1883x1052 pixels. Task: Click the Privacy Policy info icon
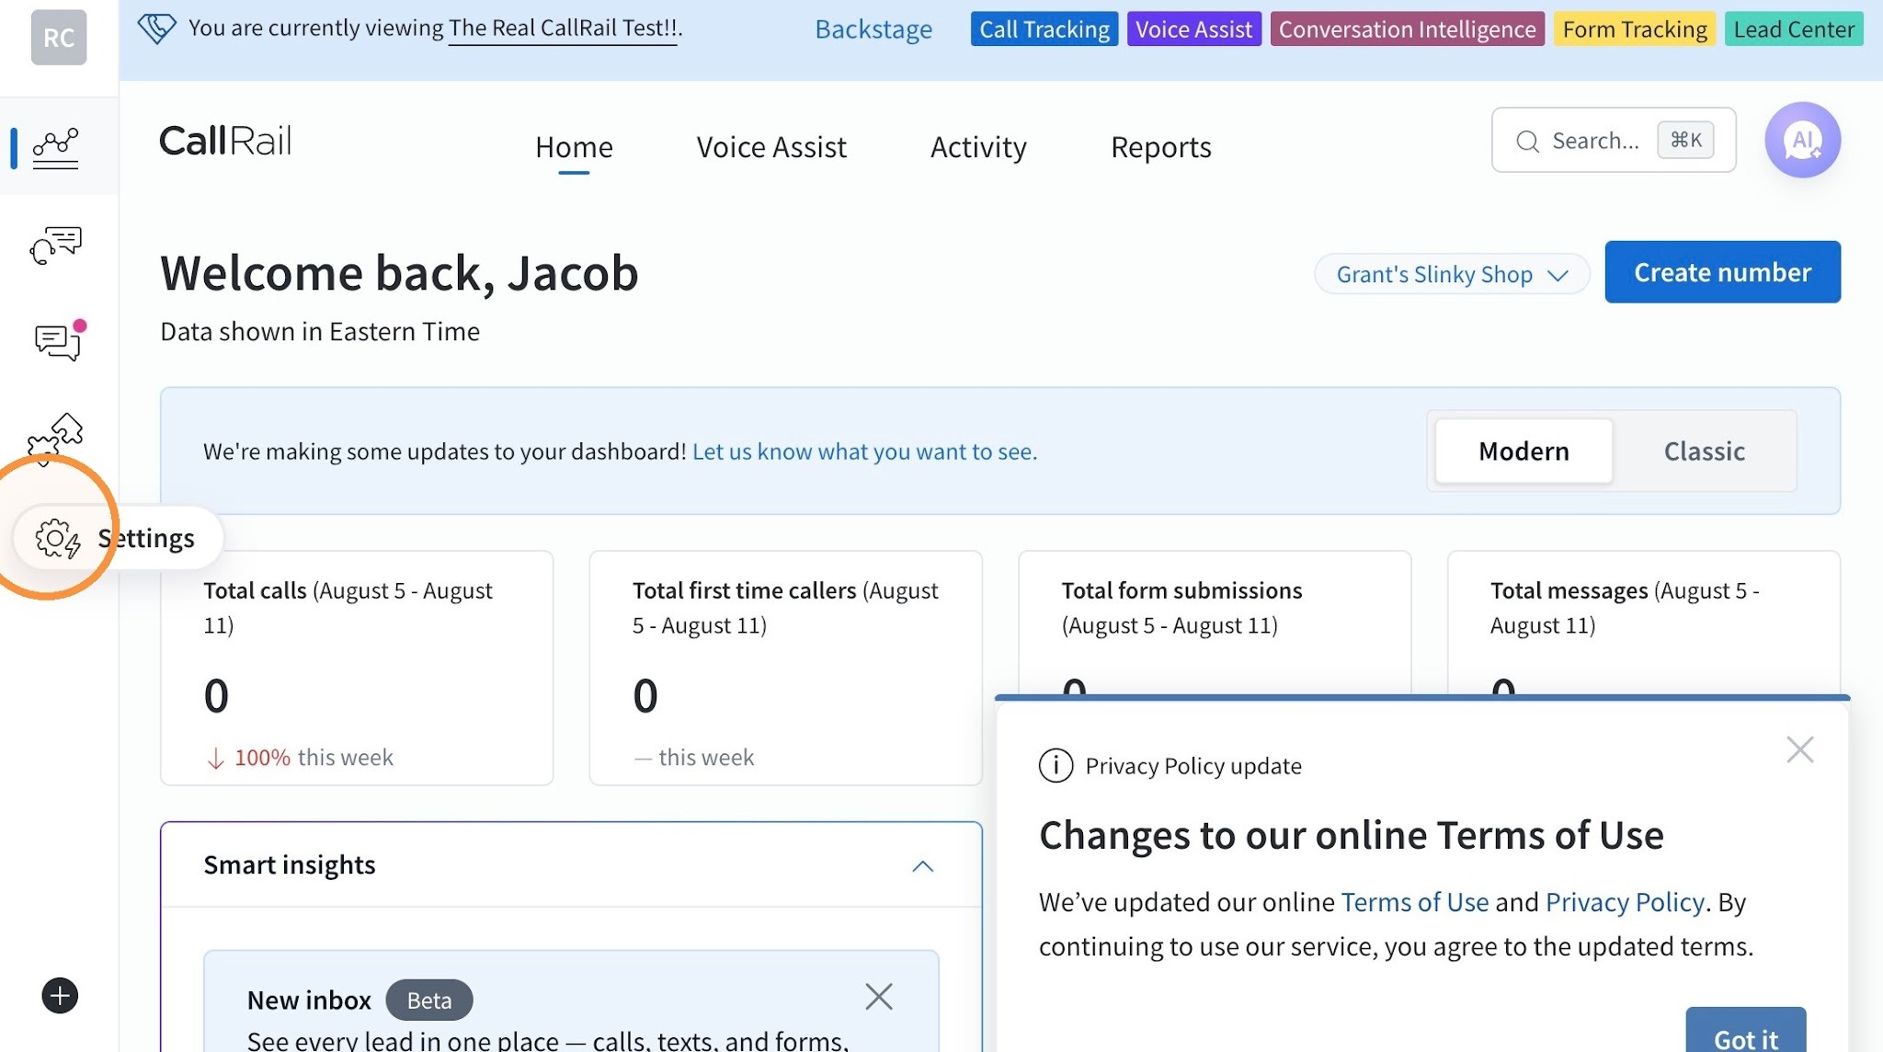[x=1056, y=765]
